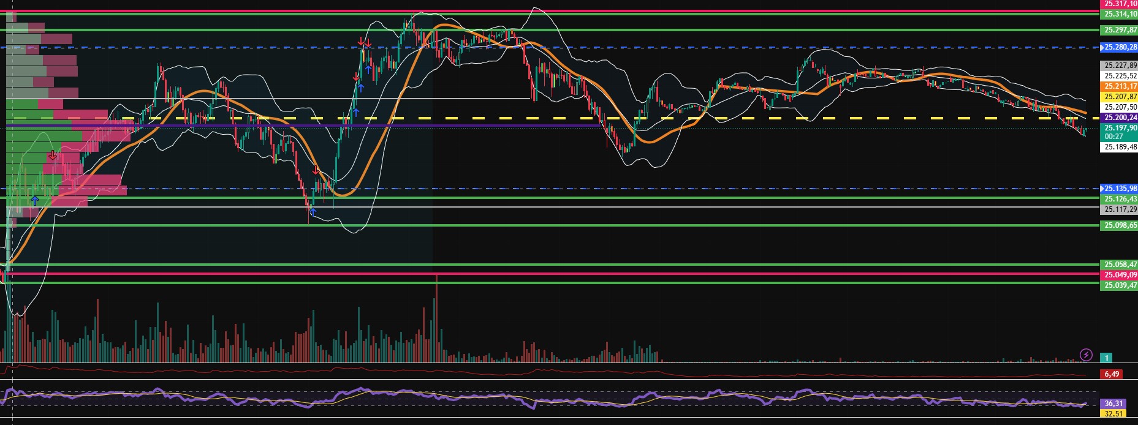Click the pink 25.049,09 price label
The width and height of the screenshot is (1138, 425).
click(x=1120, y=275)
